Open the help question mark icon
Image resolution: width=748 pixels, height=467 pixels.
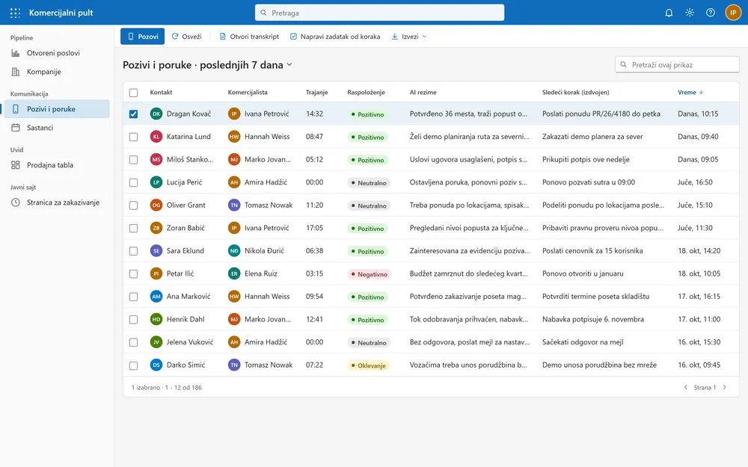click(x=711, y=13)
